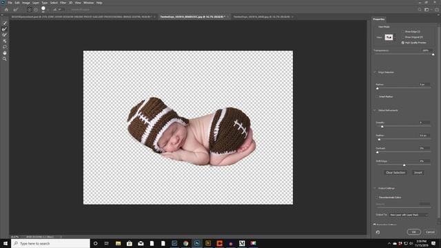This screenshot has height=248, width=441.
Task: Click the add-to-selection plus mode icon
Action: (29, 10)
